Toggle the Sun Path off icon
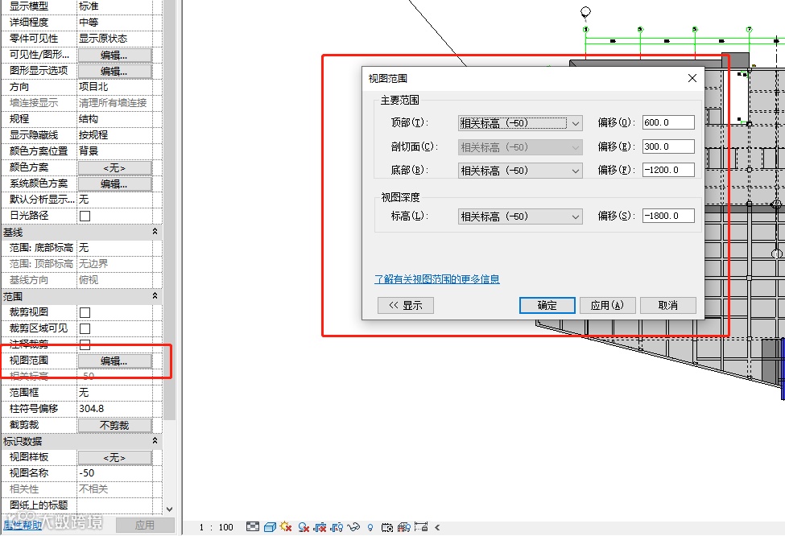Viewport: 785px width, 536px height. click(287, 527)
